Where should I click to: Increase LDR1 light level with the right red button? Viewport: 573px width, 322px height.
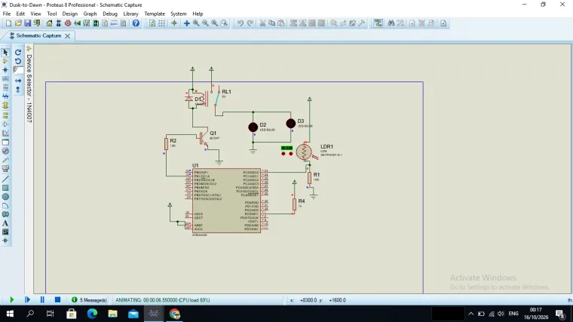click(x=291, y=154)
